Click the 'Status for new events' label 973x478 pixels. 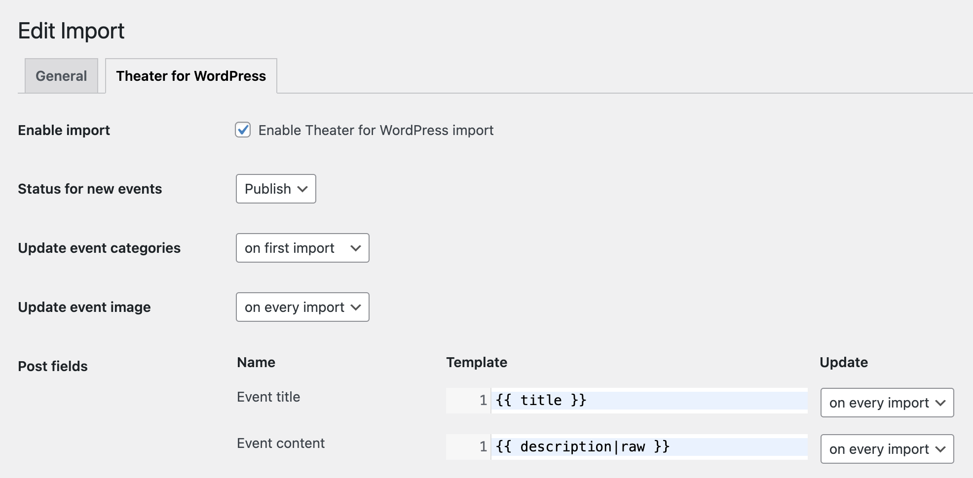coord(90,189)
